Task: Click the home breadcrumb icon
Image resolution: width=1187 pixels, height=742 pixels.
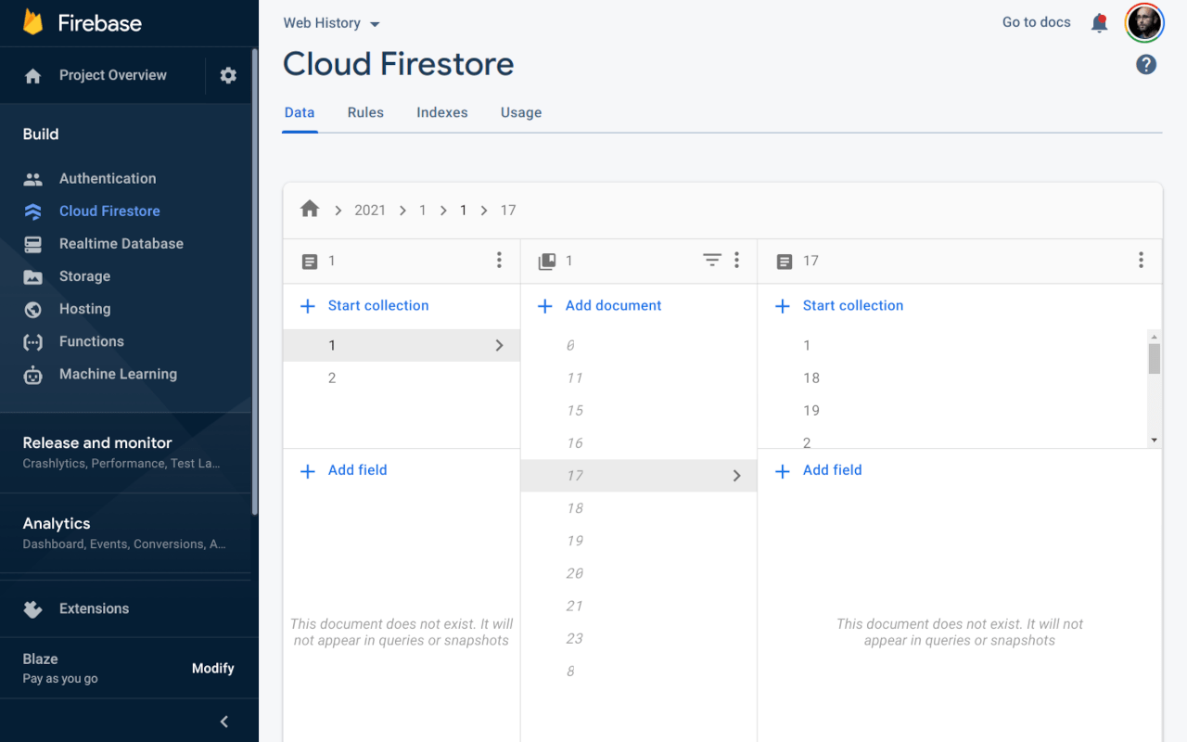Action: (x=309, y=209)
